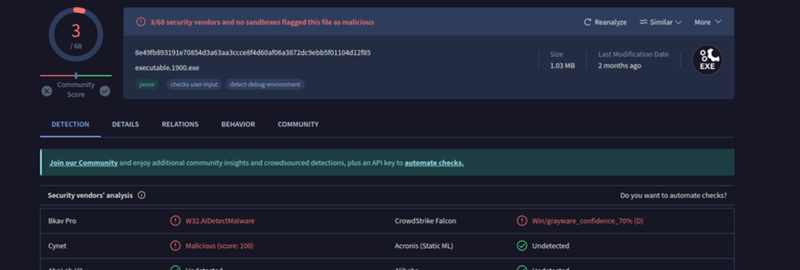The height and width of the screenshot is (270, 800).
Task: Click CrowdStrike Falcon warning icon
Action: tap(522, 221)
